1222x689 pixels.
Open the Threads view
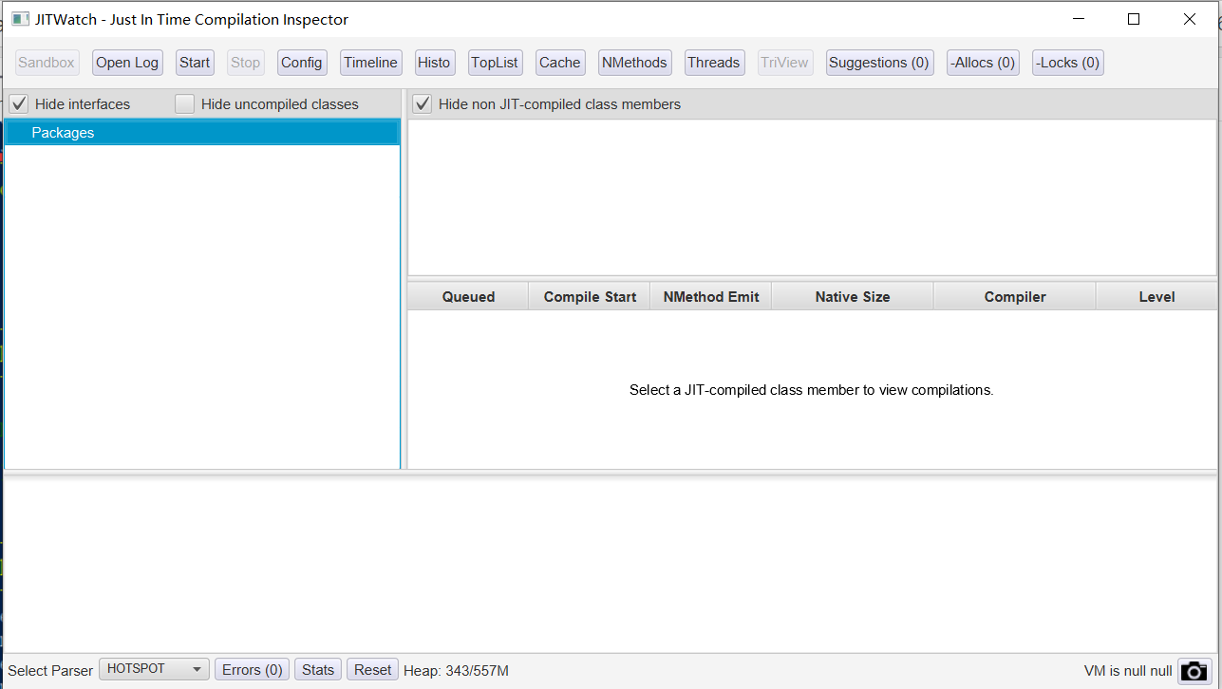(x=713, y=63)
